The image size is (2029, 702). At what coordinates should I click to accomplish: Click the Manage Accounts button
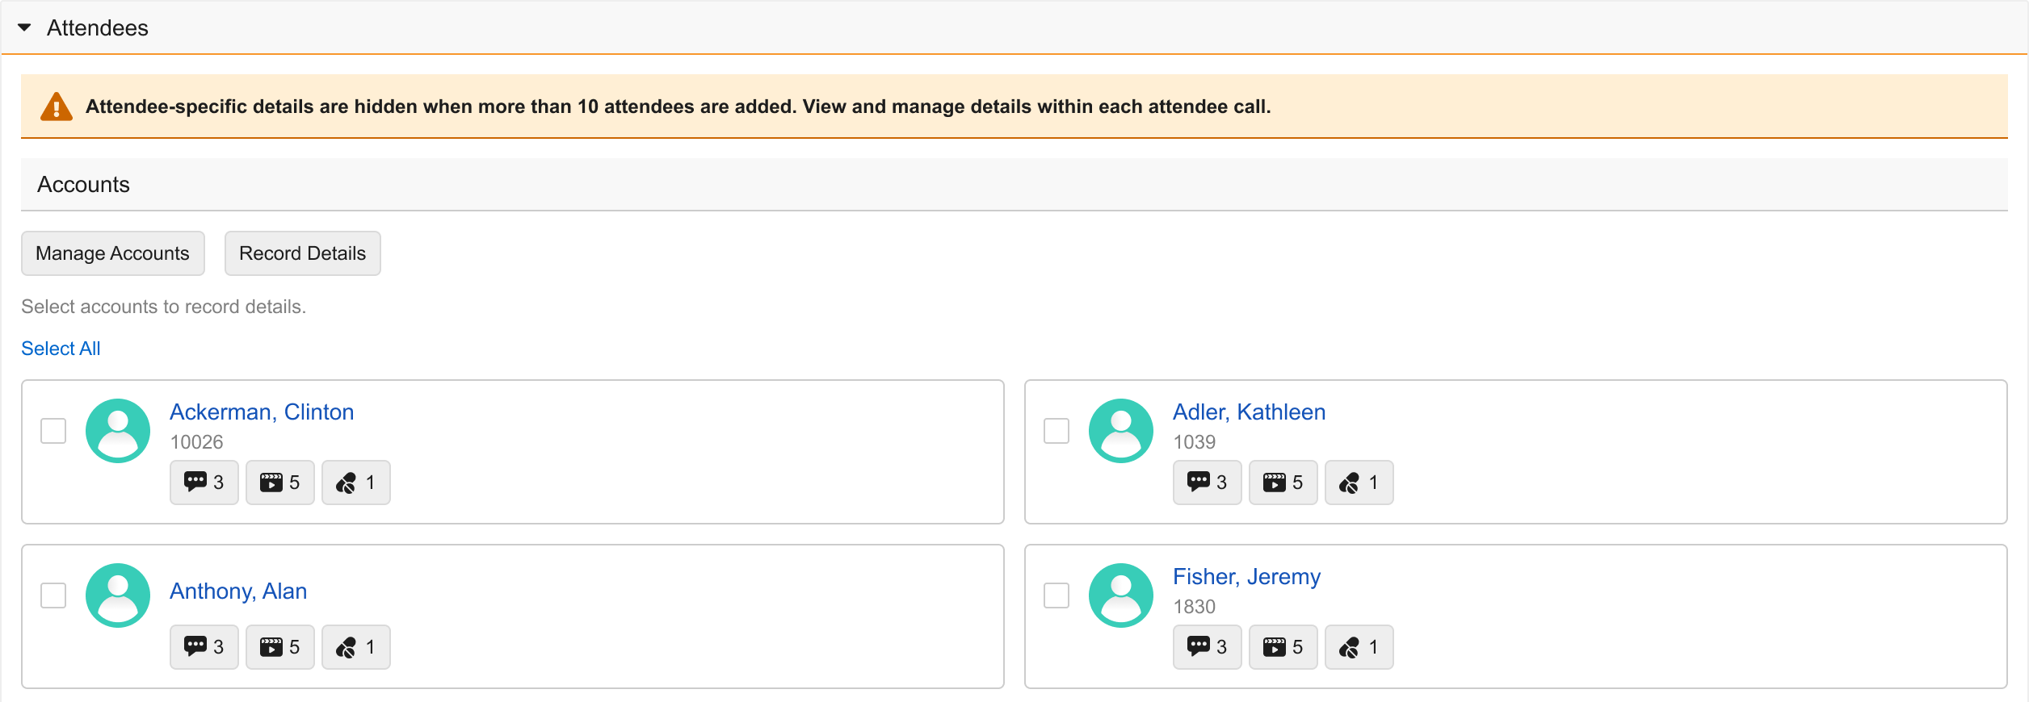tap(112, 253)
